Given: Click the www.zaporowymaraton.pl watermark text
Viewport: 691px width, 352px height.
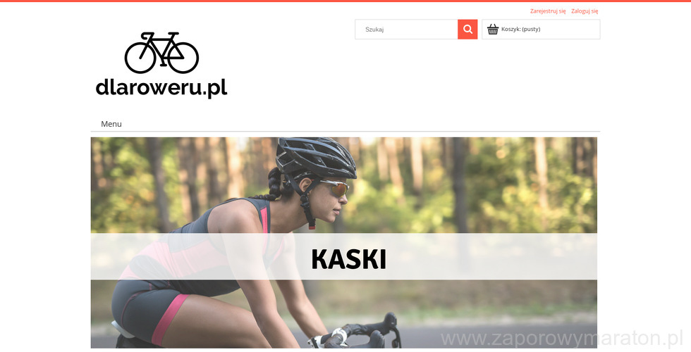Looking at the screenshot, I should tap(562, 339).
